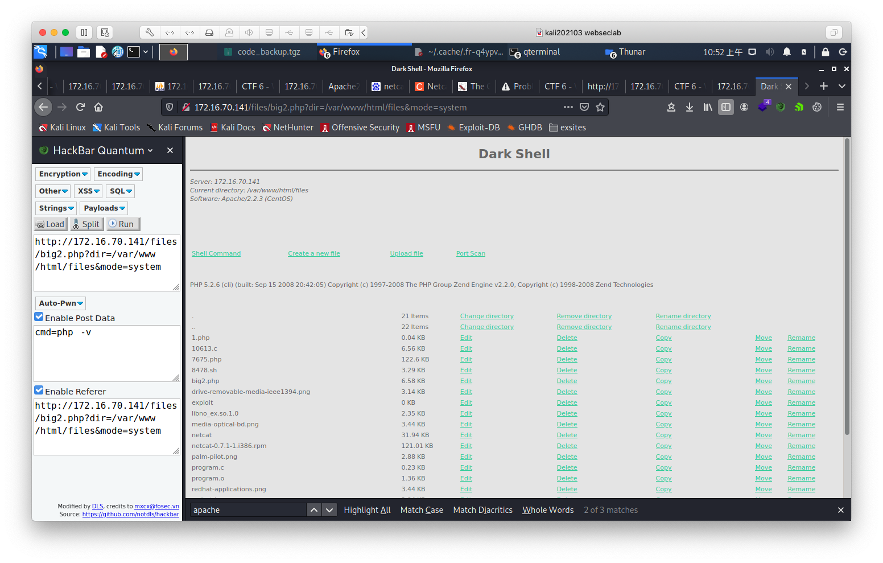Open page actions three-dots menu

point(568,107)
